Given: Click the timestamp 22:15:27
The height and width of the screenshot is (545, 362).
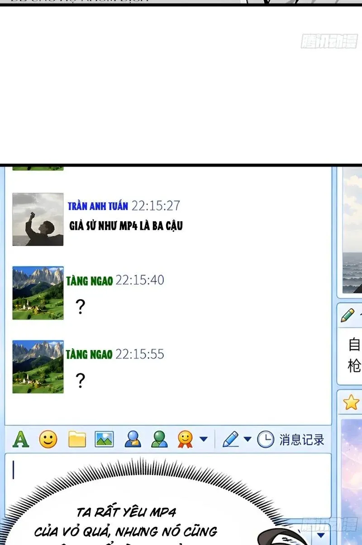Looking at the screenshot, I should pos(156,206).
